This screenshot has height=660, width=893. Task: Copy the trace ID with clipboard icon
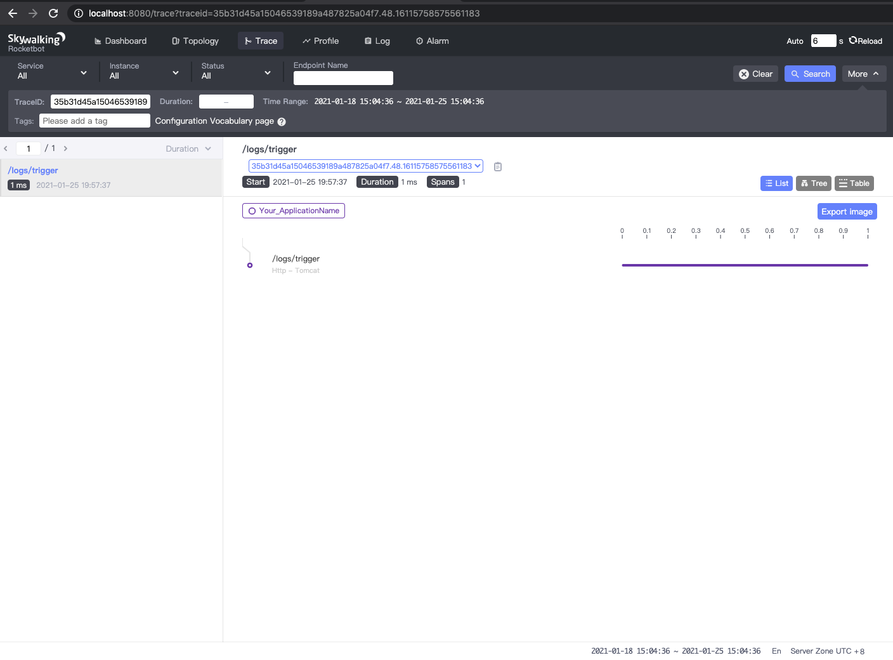pyautogui.click(x=498, y=167)
